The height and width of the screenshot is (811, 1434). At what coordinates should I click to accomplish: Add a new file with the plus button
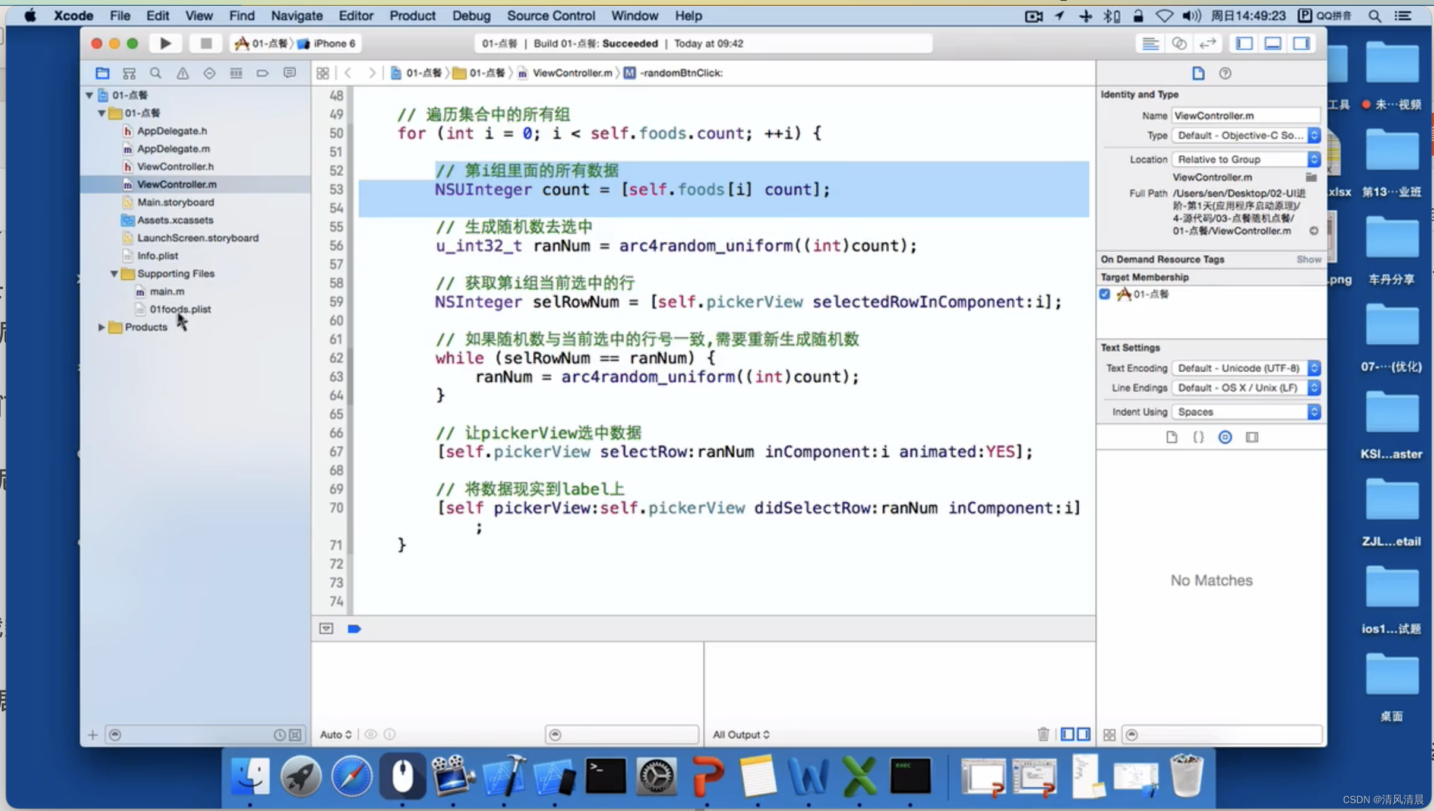click(93, 735)
